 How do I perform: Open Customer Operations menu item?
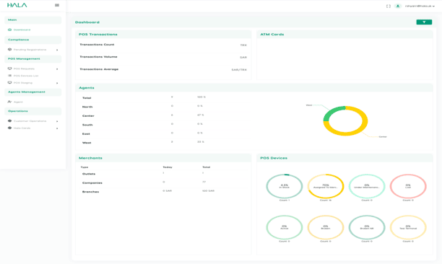(30, 121)
